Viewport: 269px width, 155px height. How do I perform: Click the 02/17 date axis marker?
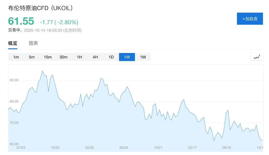[x=192, y=148]
